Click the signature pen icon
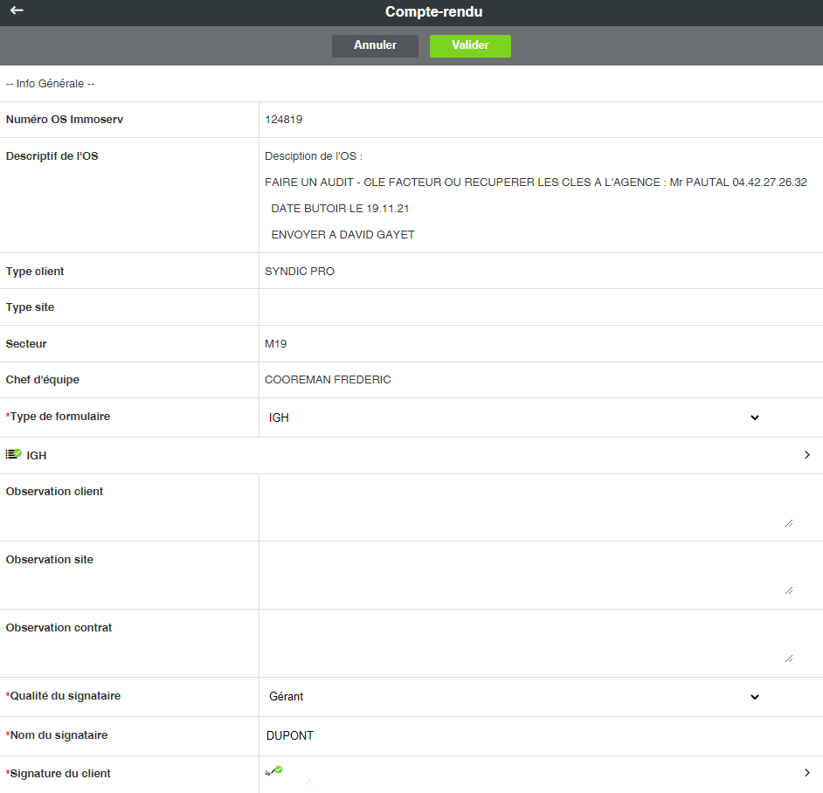The width and height of the screenshot is (823, 793). point(274,770)
